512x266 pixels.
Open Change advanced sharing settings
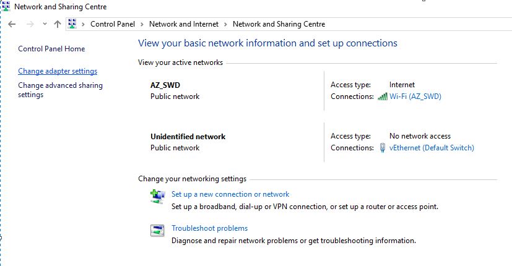(61, 90)
